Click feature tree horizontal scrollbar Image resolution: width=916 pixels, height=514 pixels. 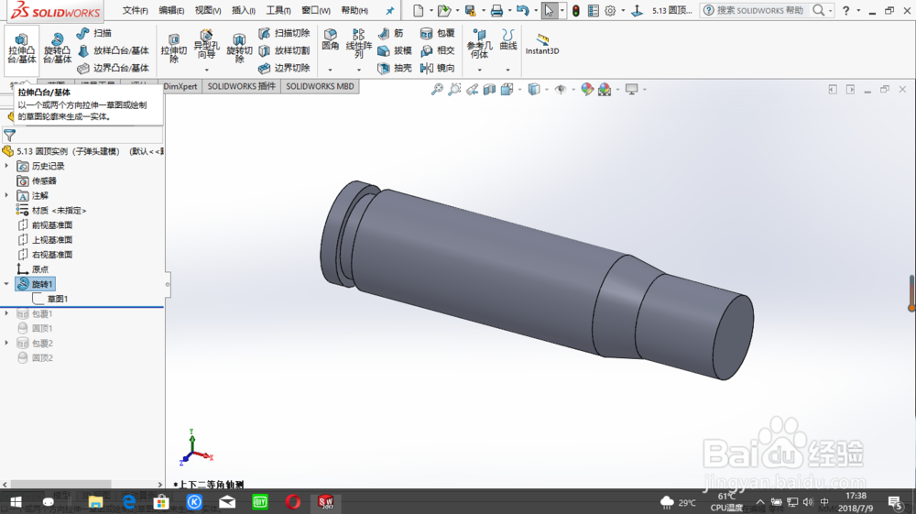(60, 484)
